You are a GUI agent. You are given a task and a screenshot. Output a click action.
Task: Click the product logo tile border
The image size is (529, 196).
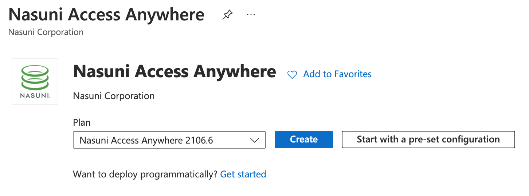click(13, 82)
